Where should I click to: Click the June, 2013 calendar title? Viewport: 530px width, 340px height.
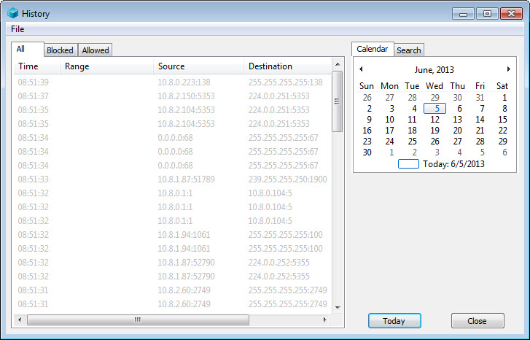click(434, 70)
